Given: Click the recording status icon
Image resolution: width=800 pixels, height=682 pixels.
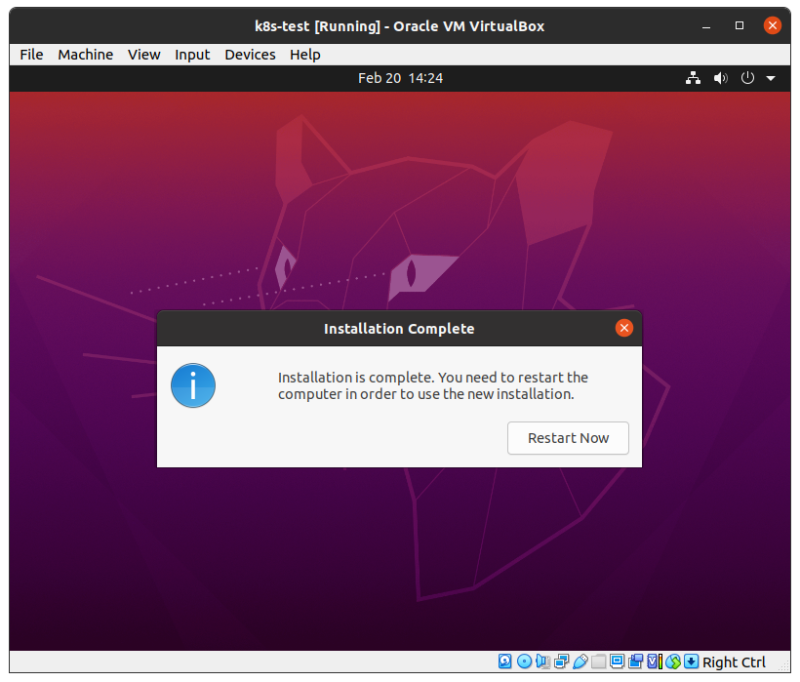Looking at the screenshot, I should point(636,662).
